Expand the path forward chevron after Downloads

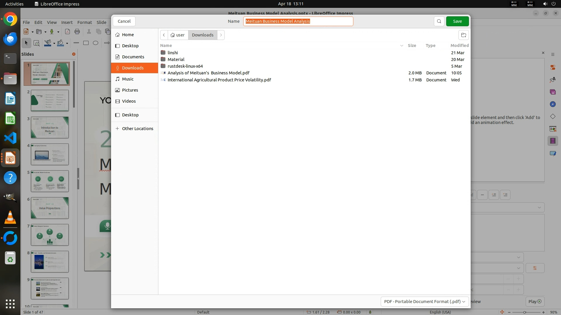click(x=221, y=35)
